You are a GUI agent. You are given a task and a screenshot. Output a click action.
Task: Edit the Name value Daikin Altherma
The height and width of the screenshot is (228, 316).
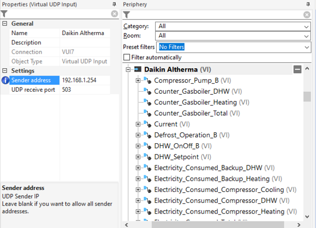[85, 33]
